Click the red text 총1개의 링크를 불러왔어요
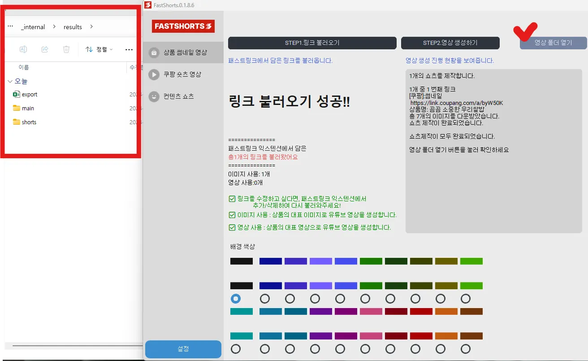Image resolution: width=588 pixels, height=361 pixels. (x=263, y=157)
